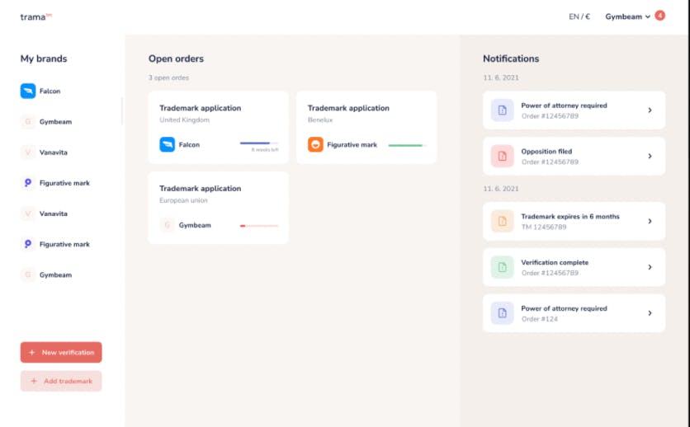Click "Benelux" region text
The height and width of the screenshot is (427, 690).
click(x=320, y=120)
